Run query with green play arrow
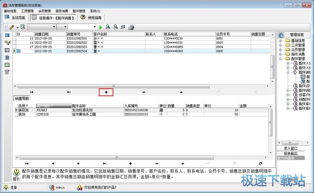The image size is (314, 193). click(100, 27)
